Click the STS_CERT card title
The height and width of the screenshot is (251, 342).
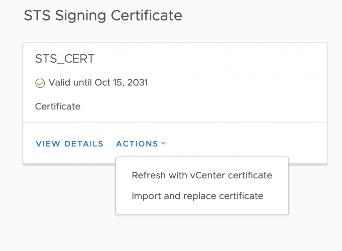pyautogui.click(x=65, y=59)
